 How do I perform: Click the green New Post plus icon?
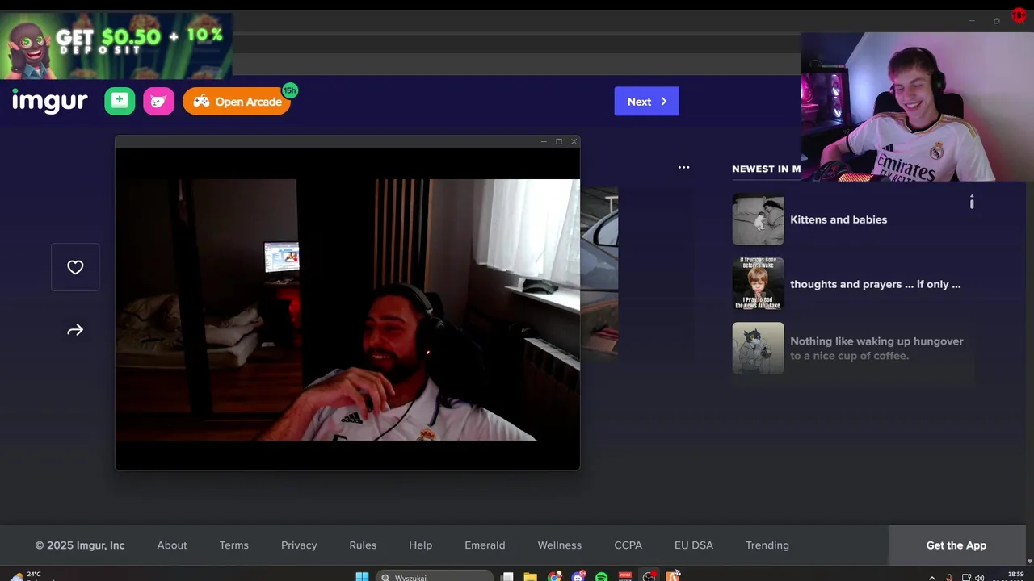tap(120, 101)
